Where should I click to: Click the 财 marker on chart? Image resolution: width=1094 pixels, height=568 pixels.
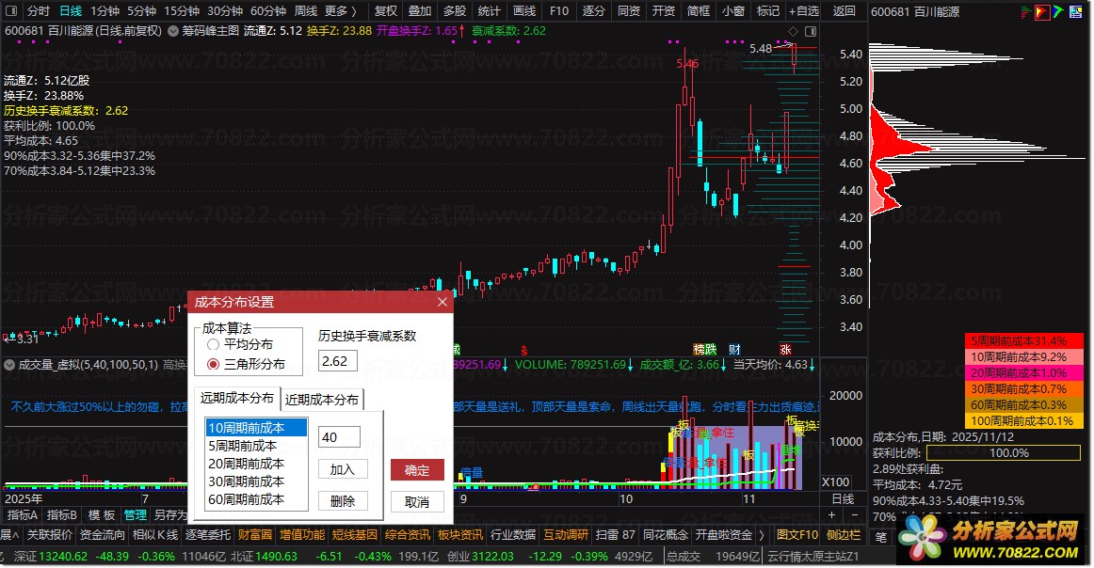[734, 349]
